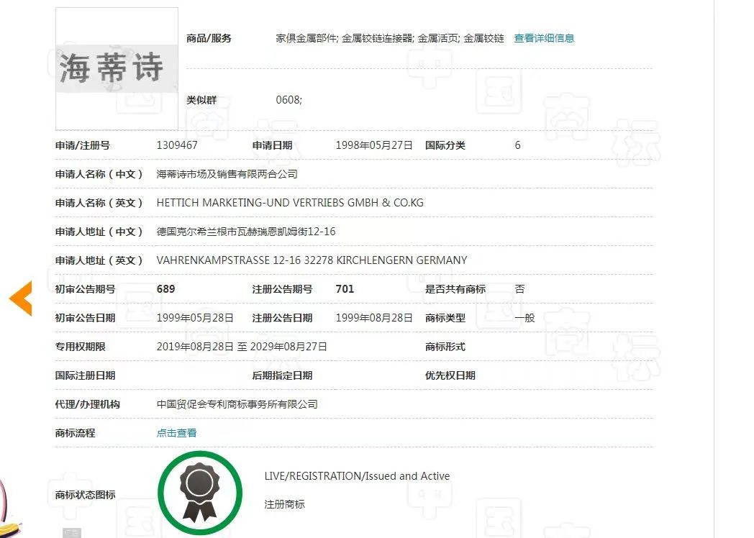This screenshot has width=754, height=538.
Task: Click the 国际分类 label
Action: coord(445,145)
